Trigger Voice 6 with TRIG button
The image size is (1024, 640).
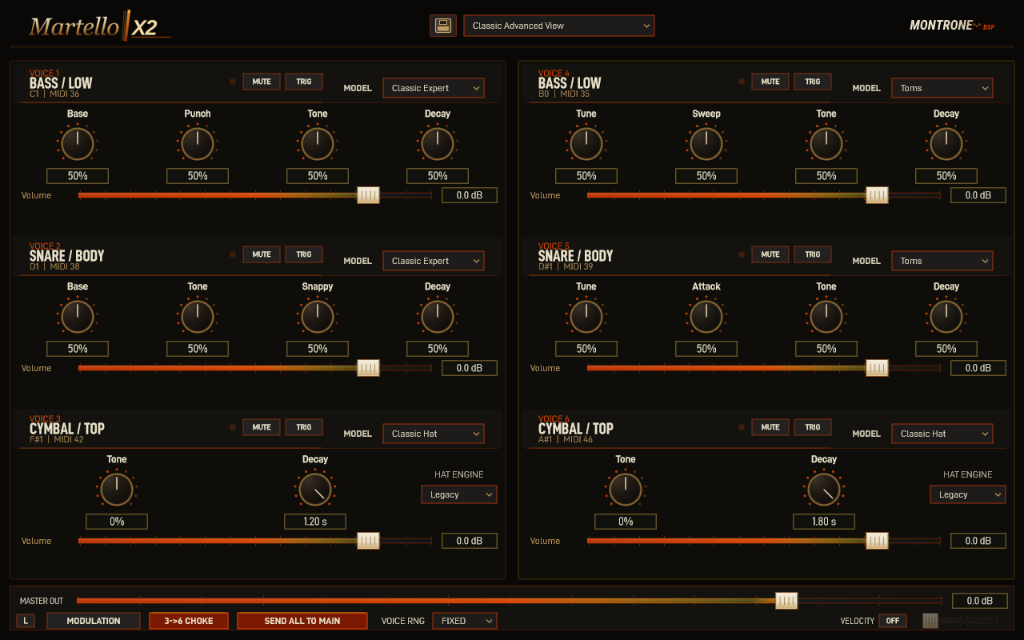(813, 427)
